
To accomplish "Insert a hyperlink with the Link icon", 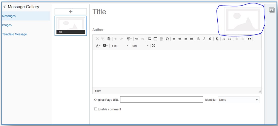I will pos(137,39).
